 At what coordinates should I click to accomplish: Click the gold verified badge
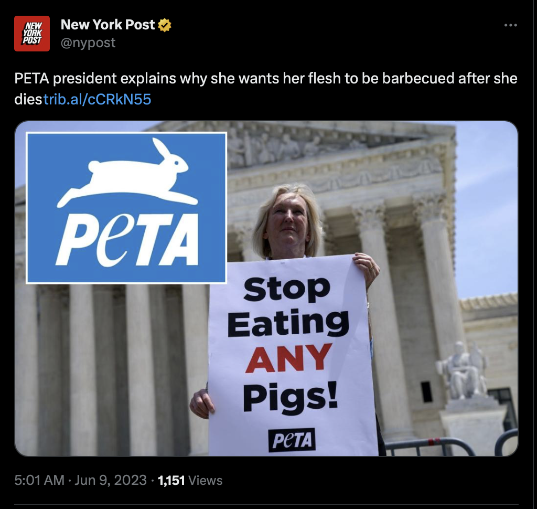tap(165, 25)
